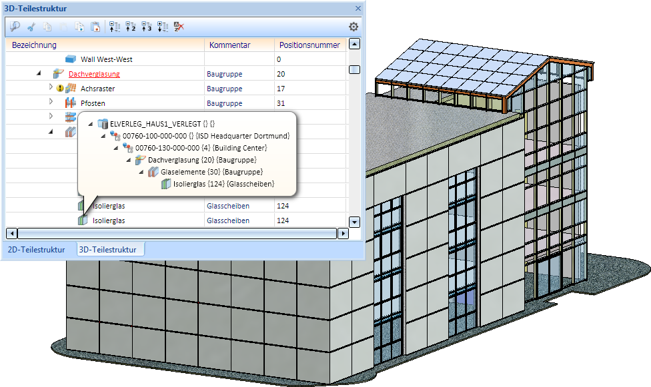Click Baugruppe comment in Dachverglasung row
This screenshot has width=651, height=387.
pyautogui.click(x=225, y=74)
